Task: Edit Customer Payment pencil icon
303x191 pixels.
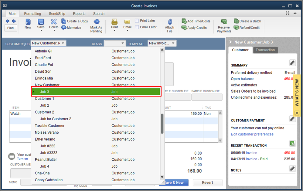Action: tap(292, 118)
